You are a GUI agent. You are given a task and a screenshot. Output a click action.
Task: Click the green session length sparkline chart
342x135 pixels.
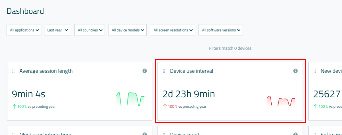click(130, 99)
